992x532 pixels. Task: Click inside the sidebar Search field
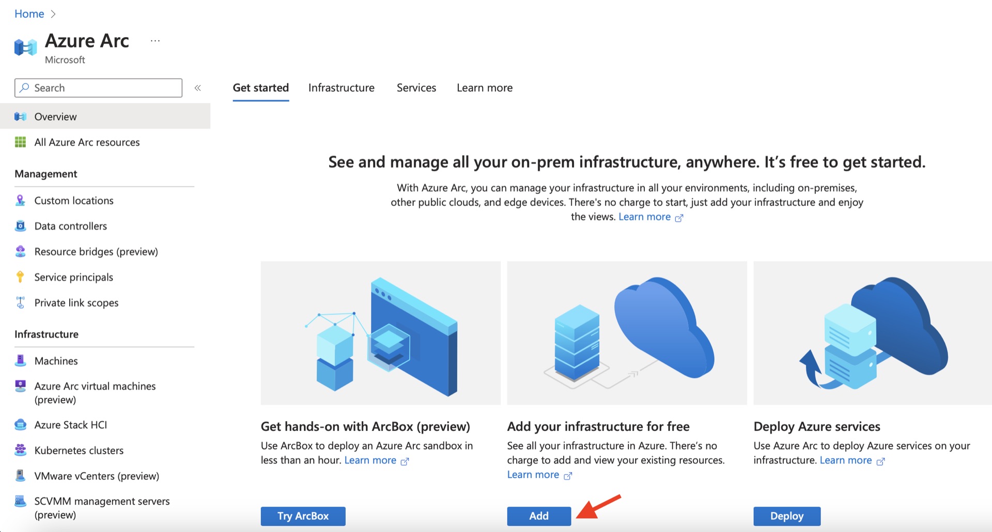[98, 88]
